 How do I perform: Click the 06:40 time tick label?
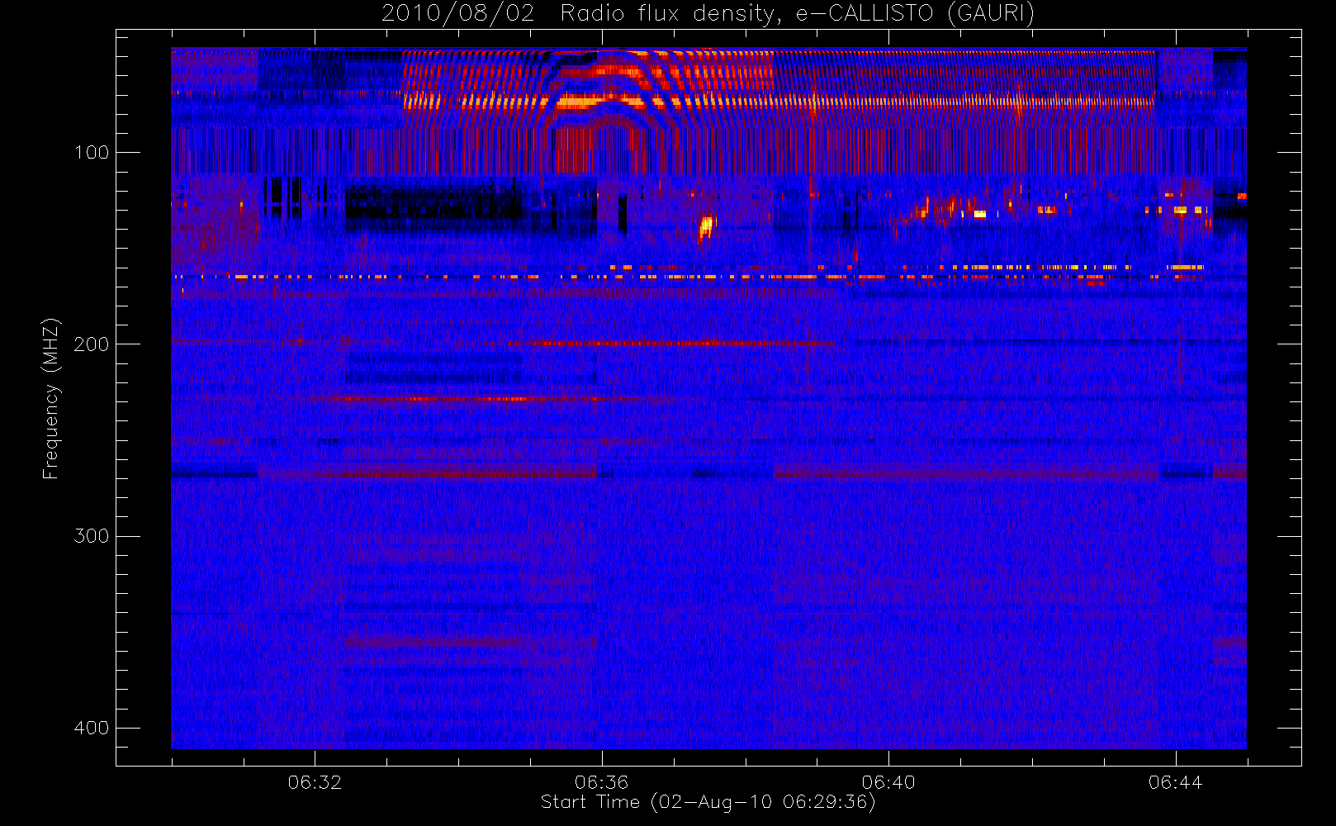click(888, 782)
